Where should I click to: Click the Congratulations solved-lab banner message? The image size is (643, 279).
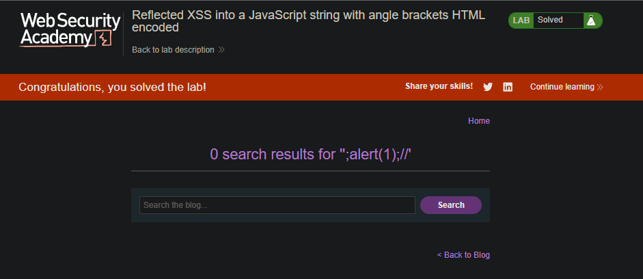(x=112, y=87)
